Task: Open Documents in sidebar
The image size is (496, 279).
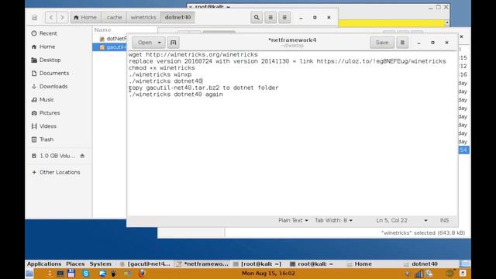Action: 54,73
